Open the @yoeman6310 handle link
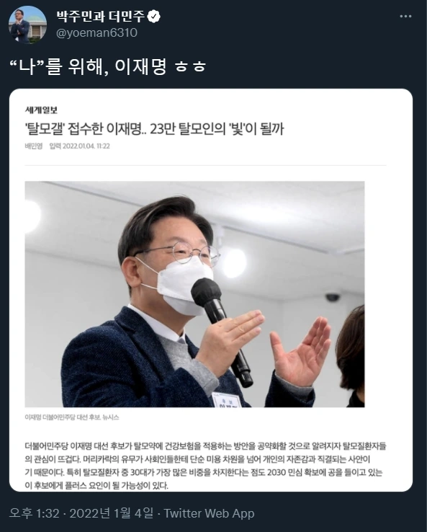The height and width of the screenshot is (532, 427). tap(96, 33)
